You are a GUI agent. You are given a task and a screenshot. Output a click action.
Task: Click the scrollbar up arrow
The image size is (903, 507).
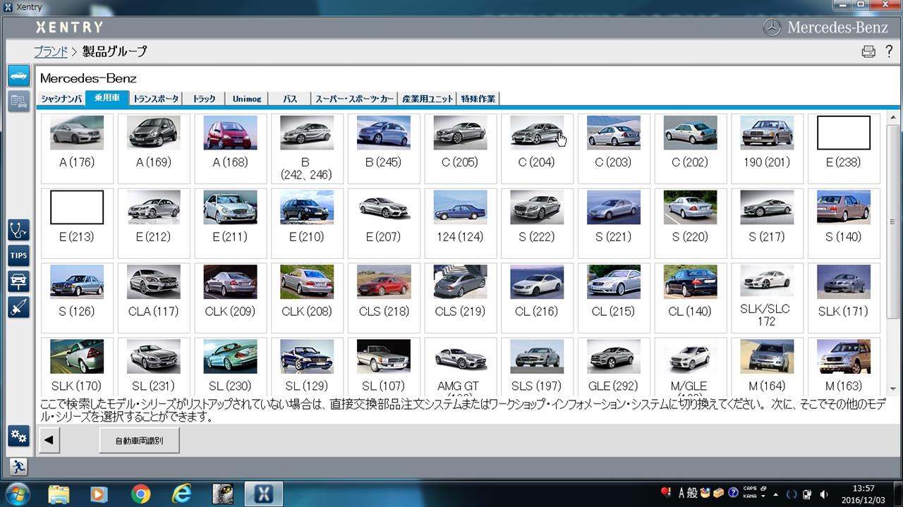893,116
